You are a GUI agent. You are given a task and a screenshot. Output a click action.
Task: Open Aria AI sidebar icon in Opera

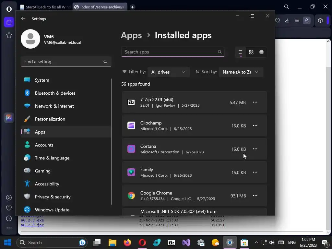pyautogui.click(x=9, y=117)
